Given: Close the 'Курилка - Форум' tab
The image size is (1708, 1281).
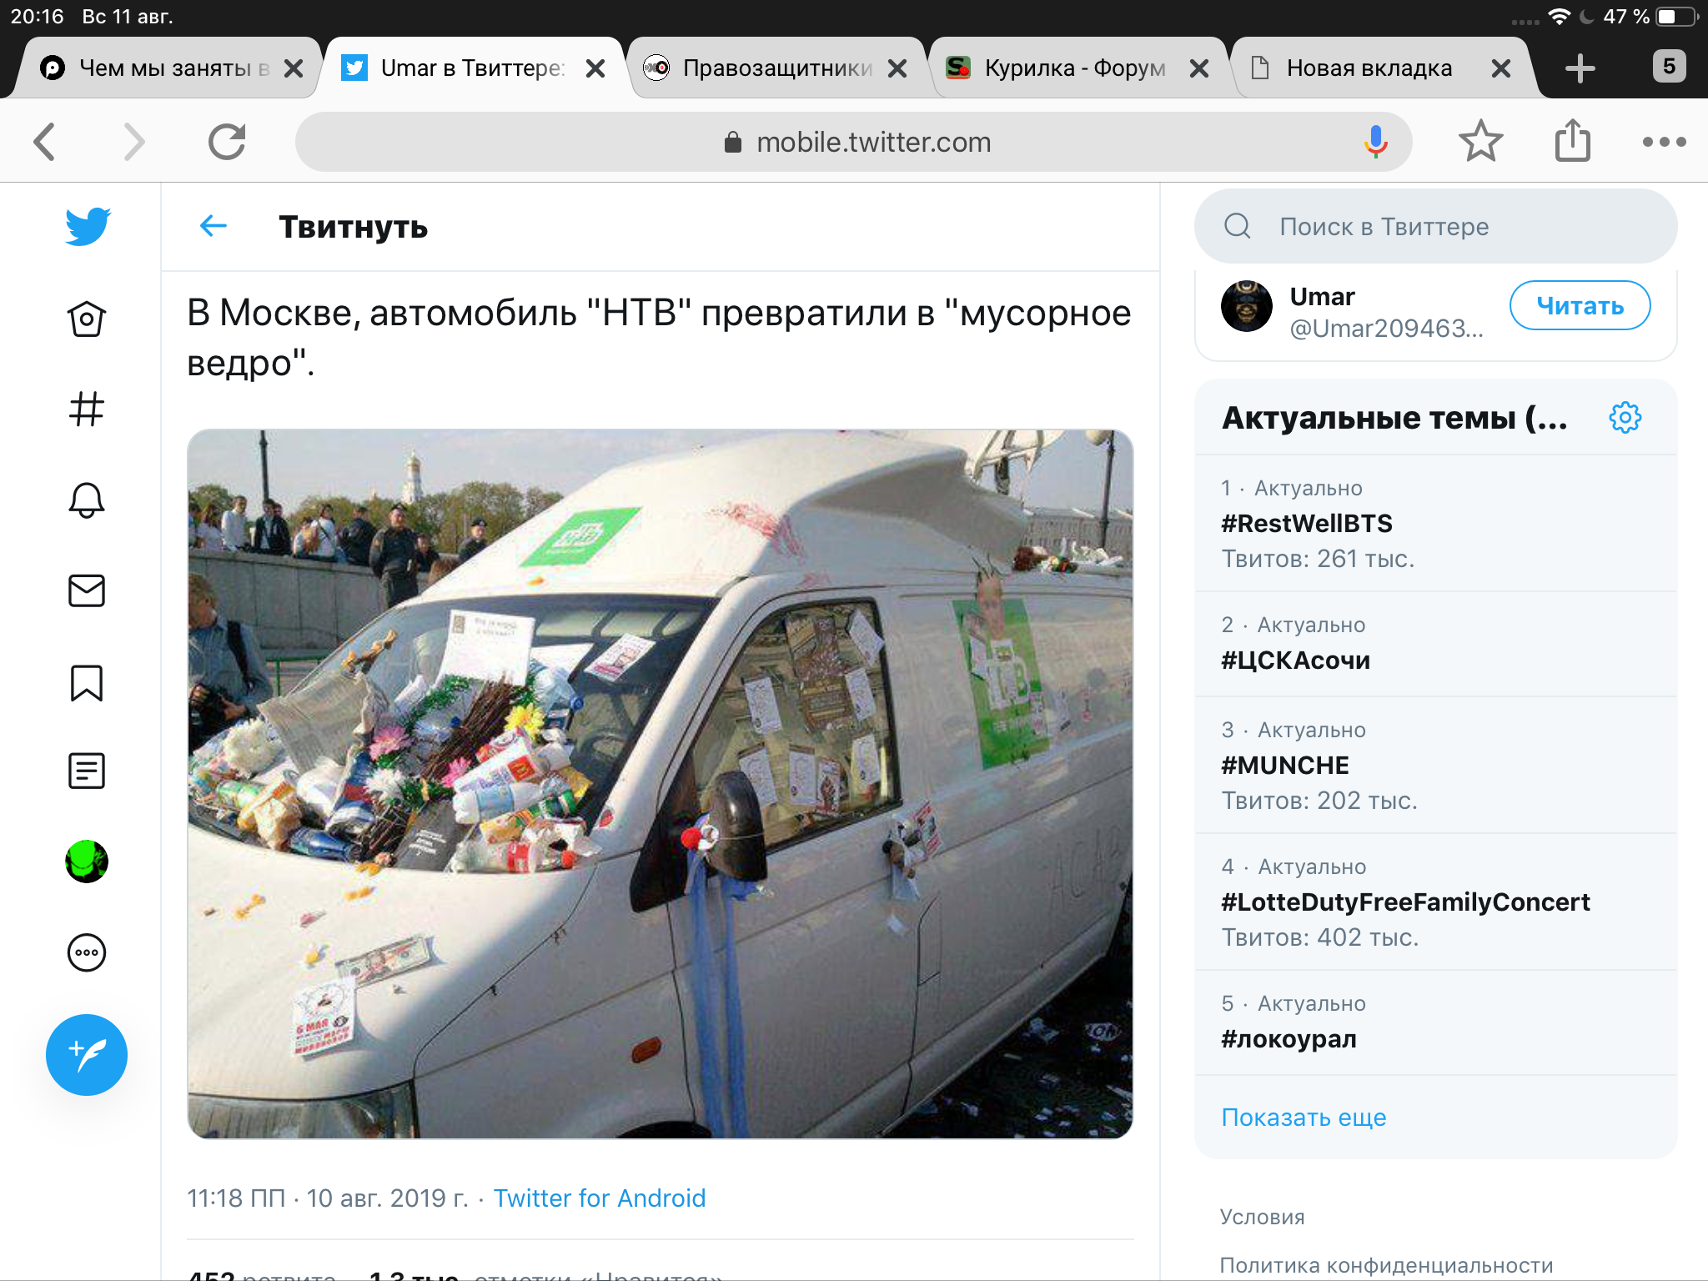Looking at the screenshot, I should pyautogui.click(x=1199, y=68).
